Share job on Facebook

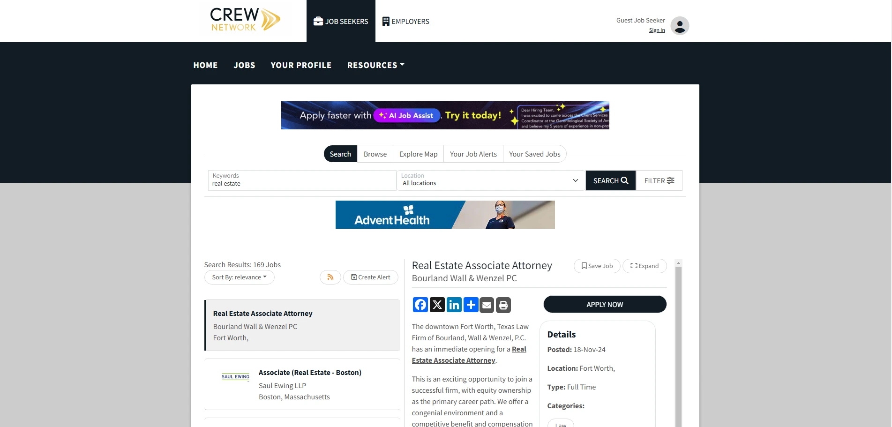(420, 305)
